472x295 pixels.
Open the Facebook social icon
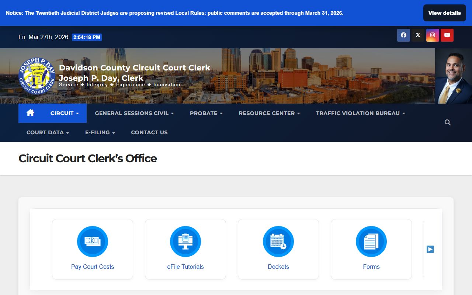tap(403, 35)
